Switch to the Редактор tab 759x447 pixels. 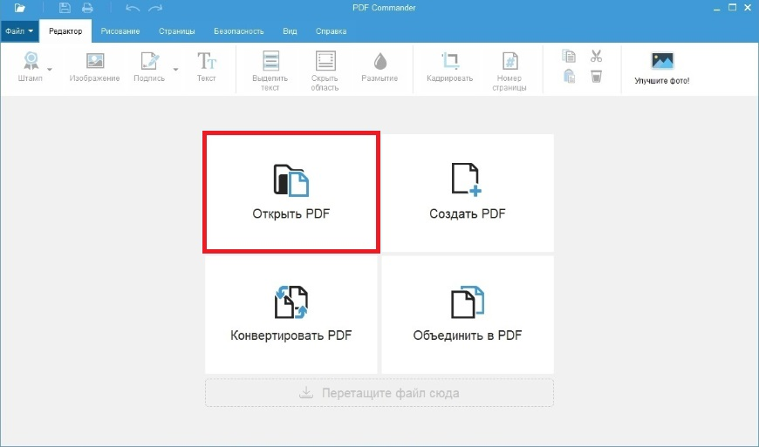[65, 30]
